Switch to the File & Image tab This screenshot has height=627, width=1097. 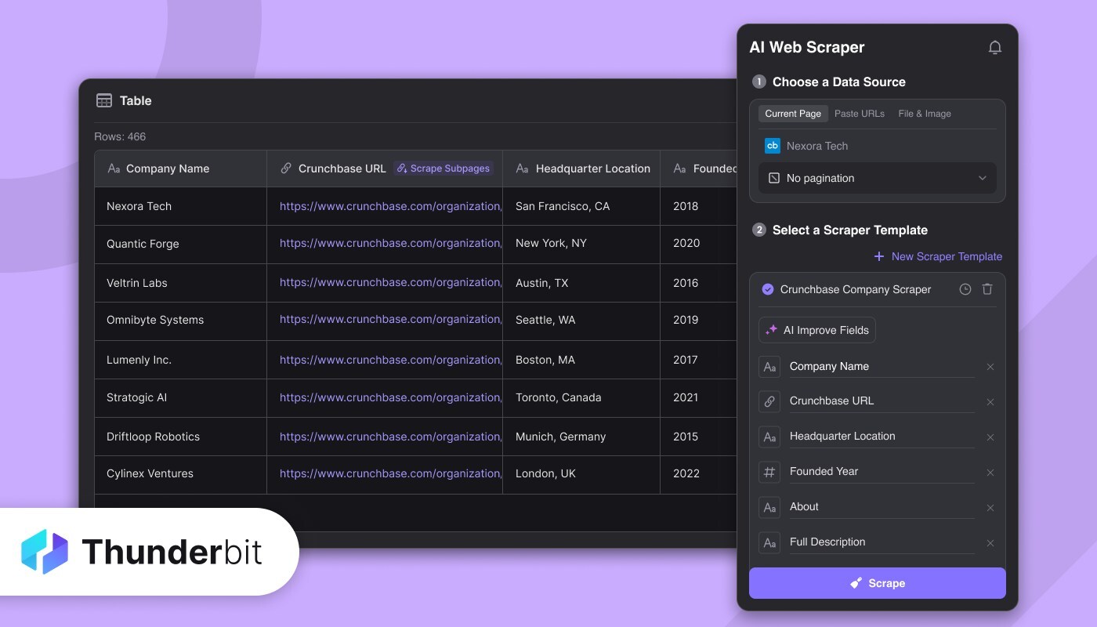924,113
